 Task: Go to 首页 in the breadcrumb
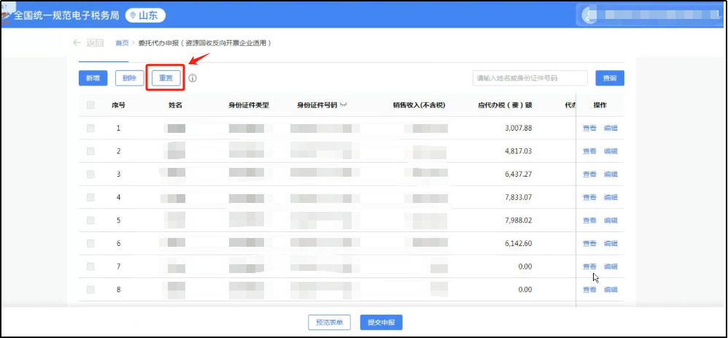click(122, 43)
